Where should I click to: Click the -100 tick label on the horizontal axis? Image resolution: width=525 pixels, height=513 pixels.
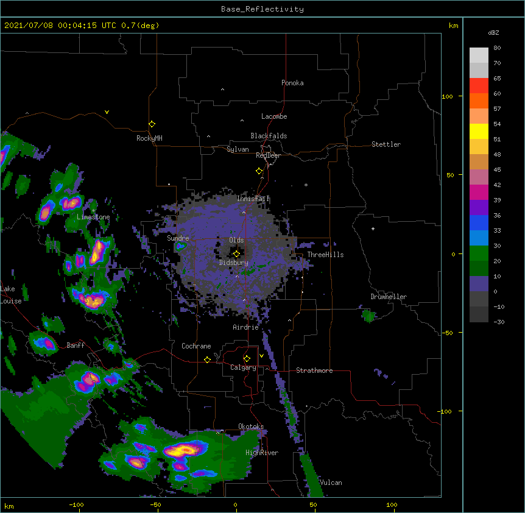pyautogui.click(x=76, y=504)
